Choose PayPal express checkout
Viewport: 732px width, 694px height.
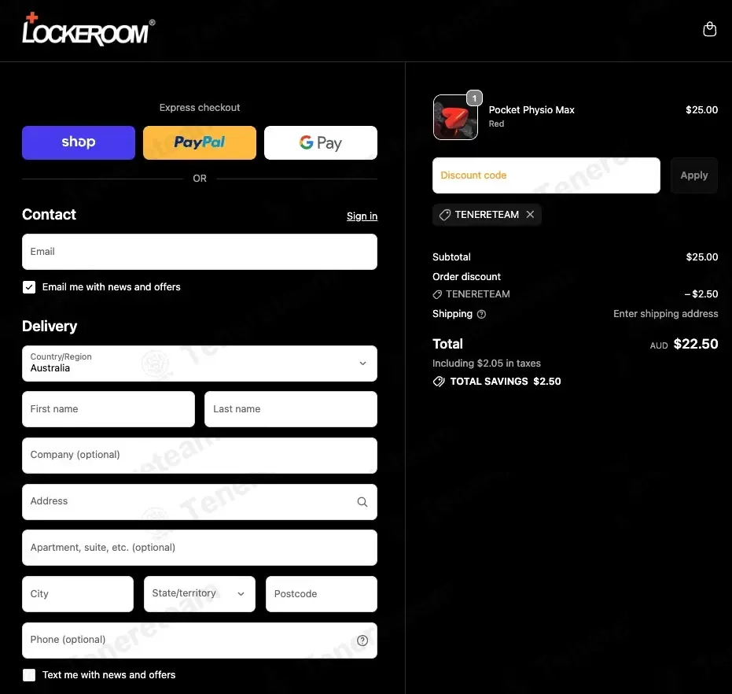coord(200,142)
